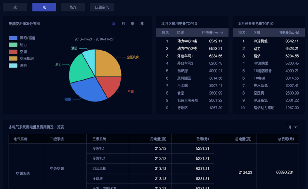This screenshot has width=308, height=189.
Task: Select 年 (Year) period for the distribution chart
Action: coord(142,23)
